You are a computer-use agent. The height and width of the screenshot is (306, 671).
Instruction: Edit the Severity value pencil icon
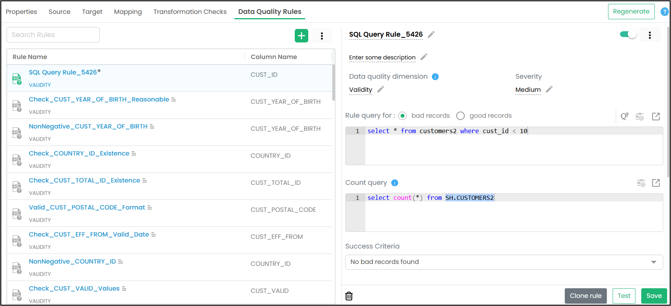549,90
